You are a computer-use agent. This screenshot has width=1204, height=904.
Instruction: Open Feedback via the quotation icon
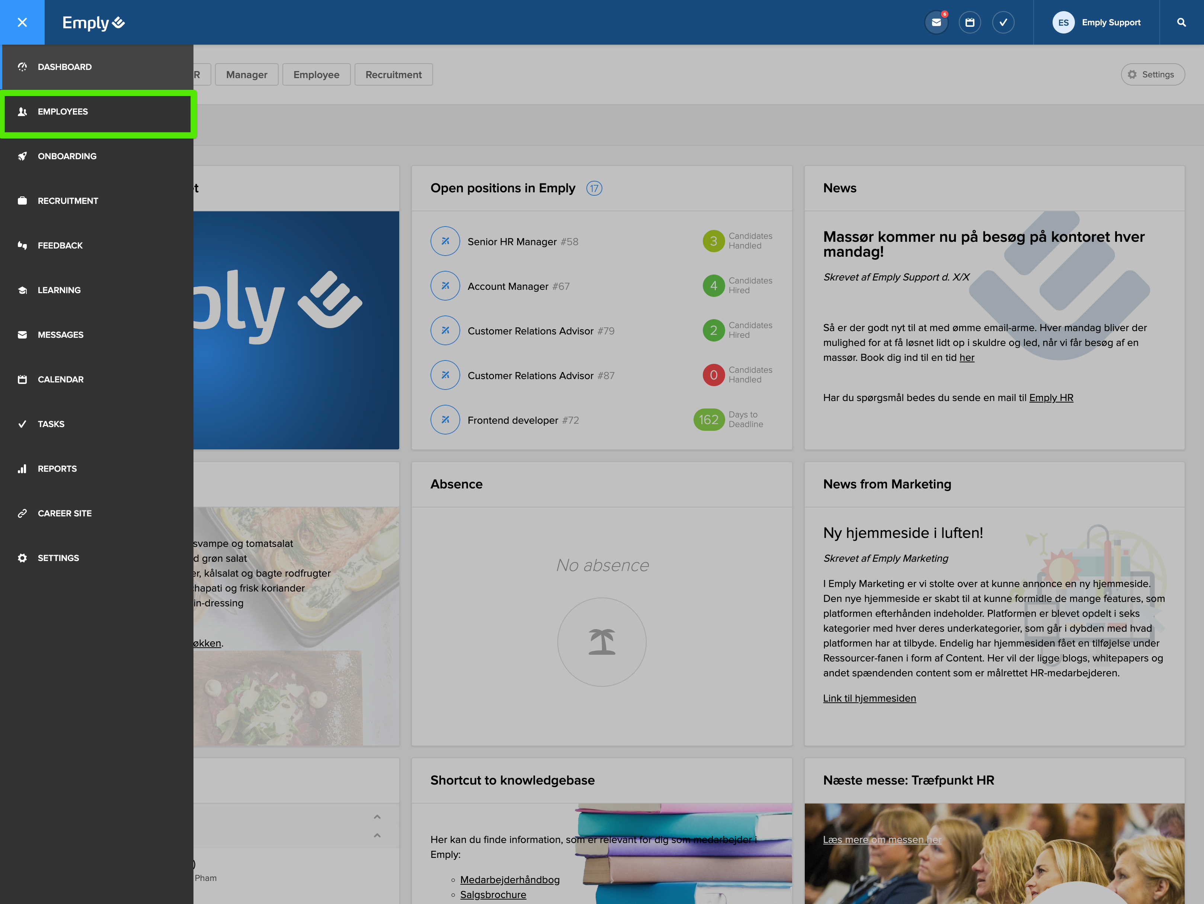pyautogui.click(x=22, y=245)
